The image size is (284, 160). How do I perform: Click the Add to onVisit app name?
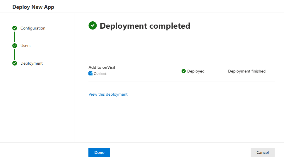pyautogui.click(x=102, y=67)
